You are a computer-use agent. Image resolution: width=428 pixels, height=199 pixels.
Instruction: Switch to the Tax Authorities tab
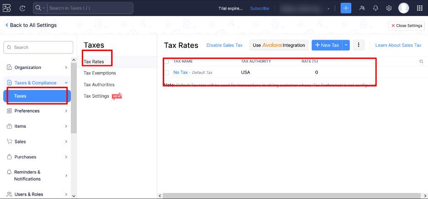tap(99, 84)
